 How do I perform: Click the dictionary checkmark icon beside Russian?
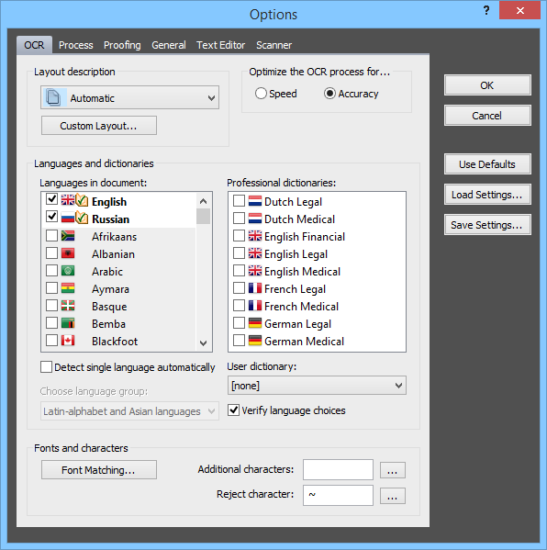[x=82, y=218]
